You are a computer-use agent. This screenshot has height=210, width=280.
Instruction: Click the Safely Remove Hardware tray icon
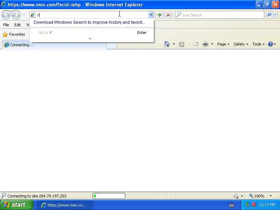pyautogui.click(x=247, y=205)
